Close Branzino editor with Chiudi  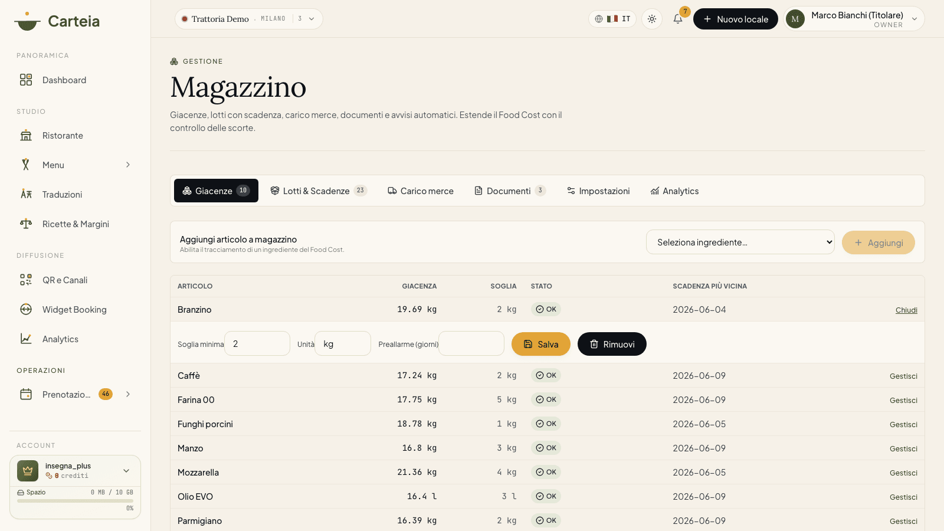click(906, 310)
